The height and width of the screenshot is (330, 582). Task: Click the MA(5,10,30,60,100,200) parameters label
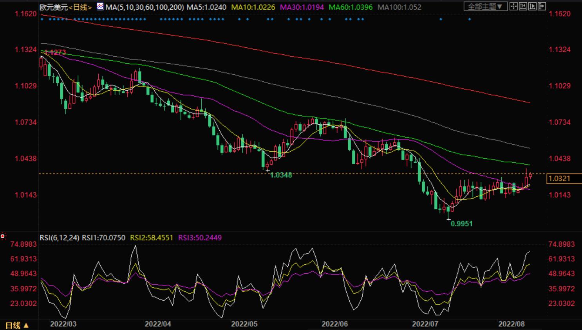coord(145,7)
